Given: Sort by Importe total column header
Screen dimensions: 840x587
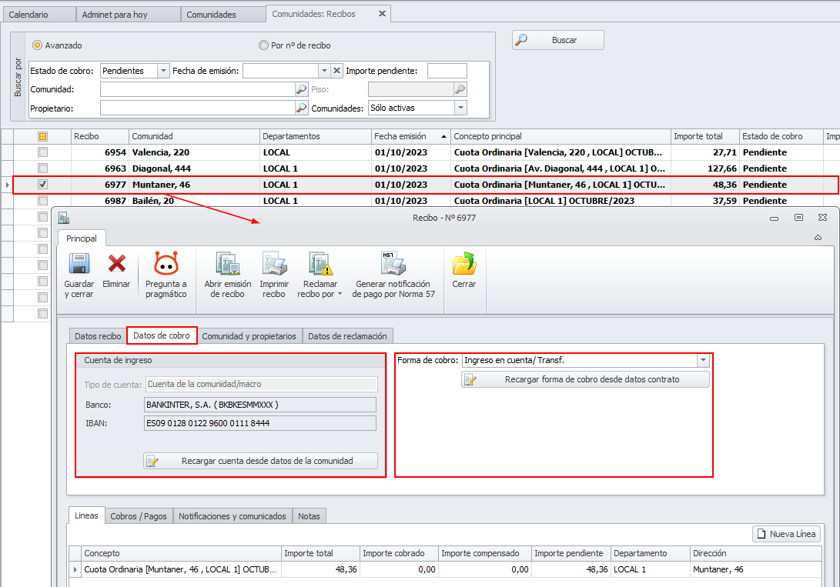Looking at the screenshot, I should [705, 136].
